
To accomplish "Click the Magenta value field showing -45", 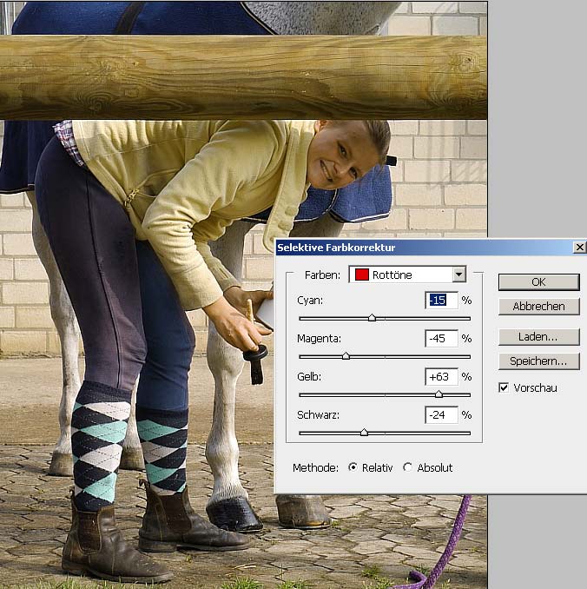I will click(x=441, y=339).
